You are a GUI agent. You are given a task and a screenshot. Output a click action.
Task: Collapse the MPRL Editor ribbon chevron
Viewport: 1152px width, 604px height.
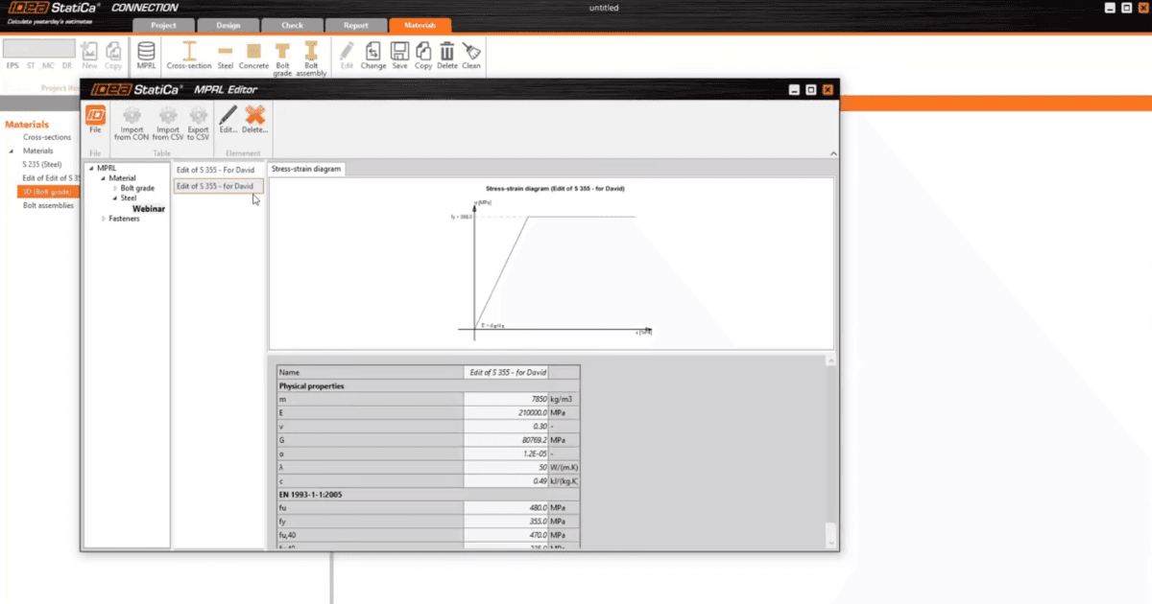[x=831, y=153]
